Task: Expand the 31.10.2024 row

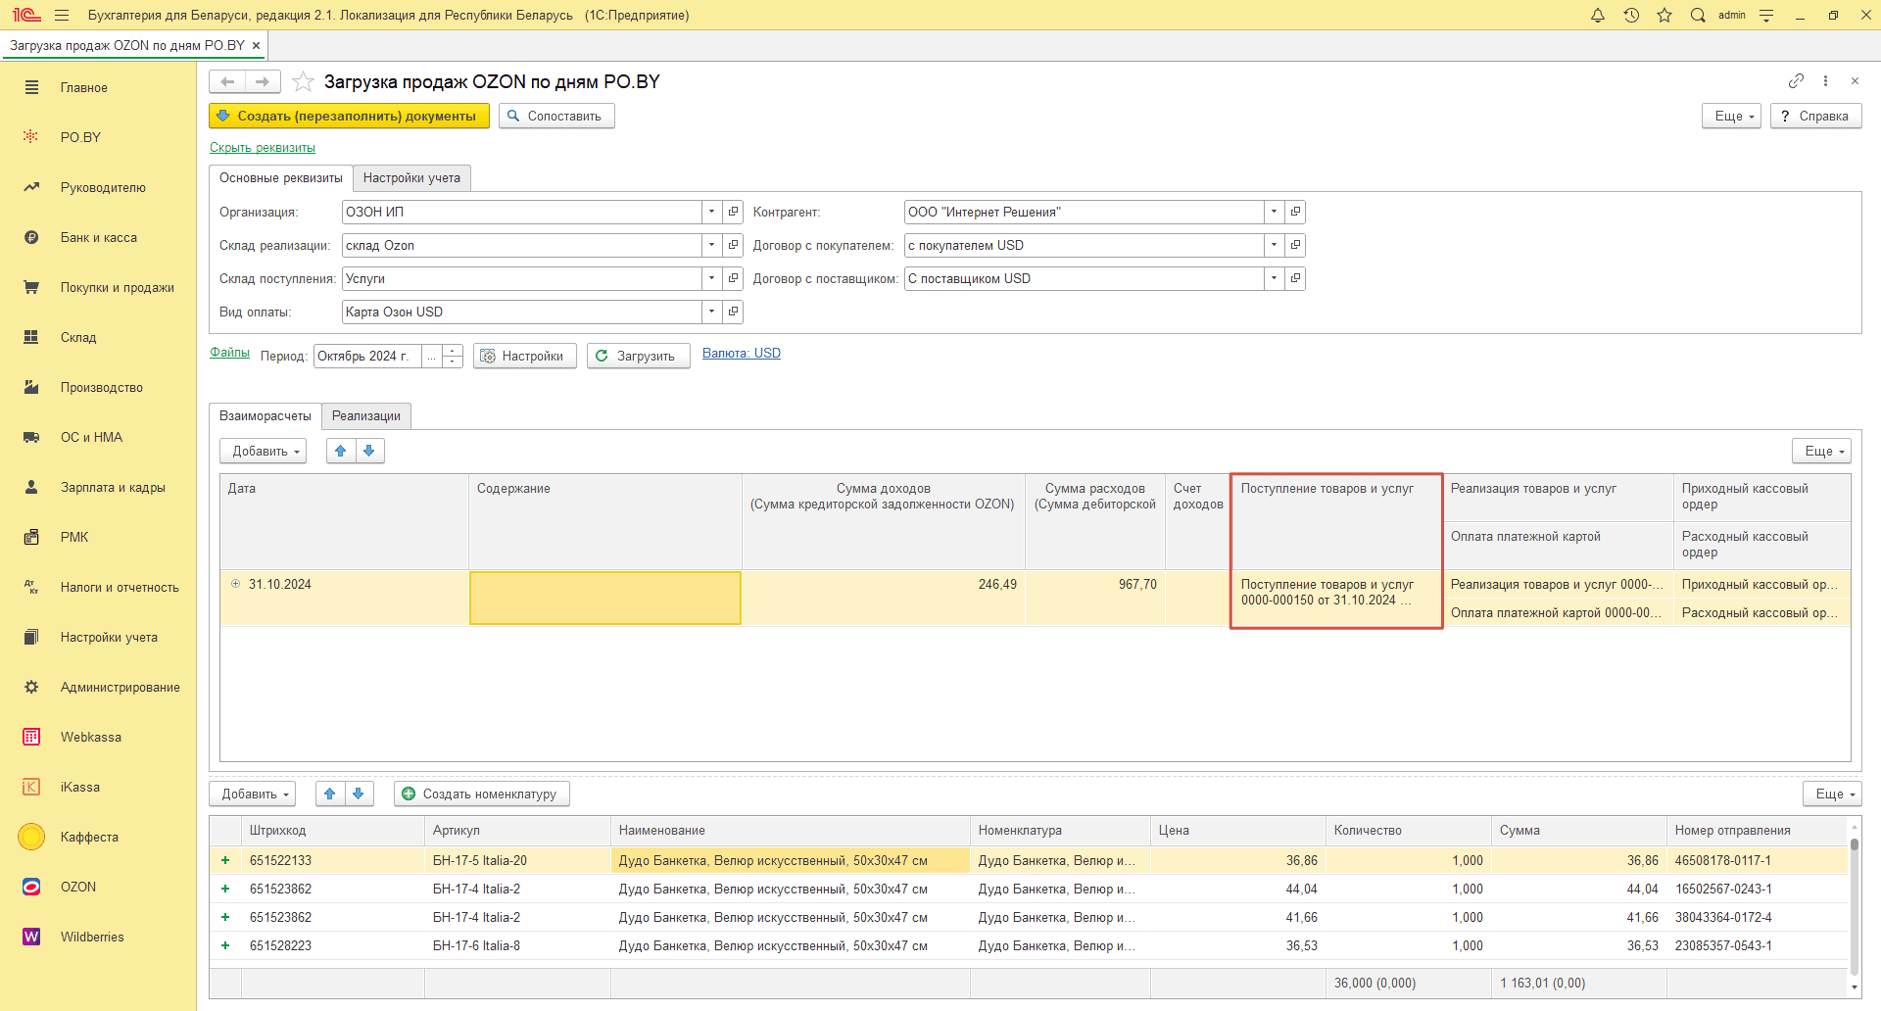Action: coord(235,584)
